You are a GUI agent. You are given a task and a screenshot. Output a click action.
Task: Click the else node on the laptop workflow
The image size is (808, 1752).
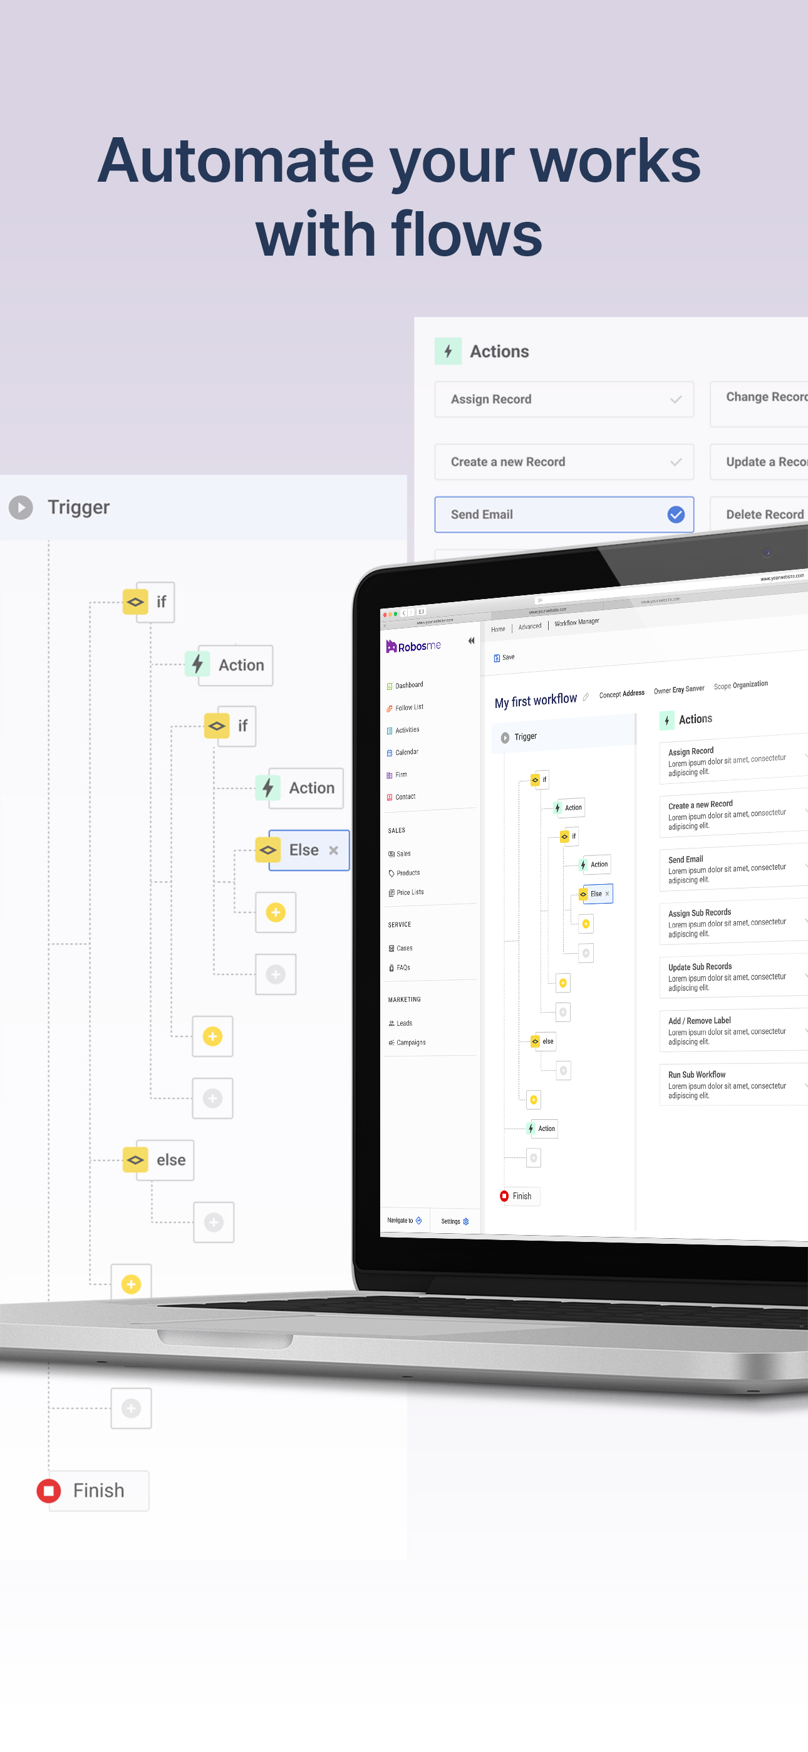(544, 1041)
